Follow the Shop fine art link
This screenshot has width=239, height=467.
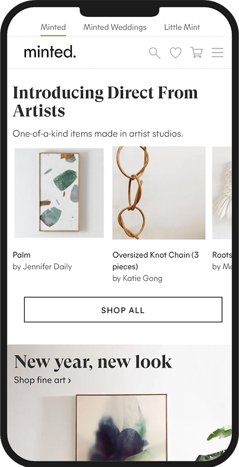pos(42,380)
